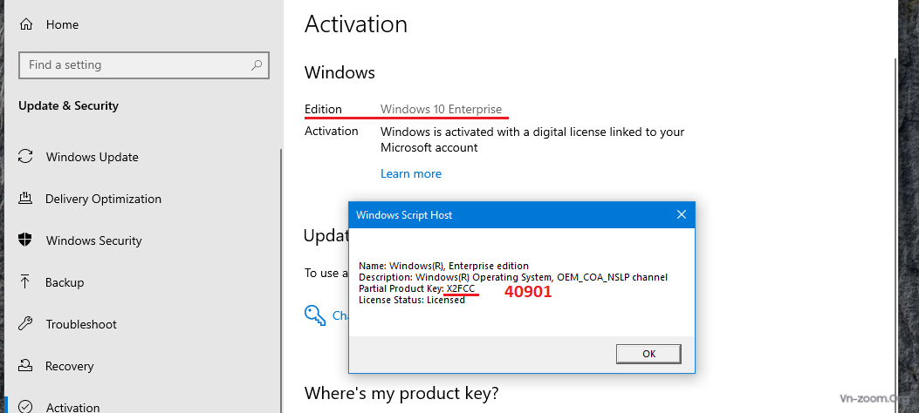This screenshot has width=919, height=413.
Task: Click the sidebar vertical scrollbar
Action: click(x=280, y=281)
